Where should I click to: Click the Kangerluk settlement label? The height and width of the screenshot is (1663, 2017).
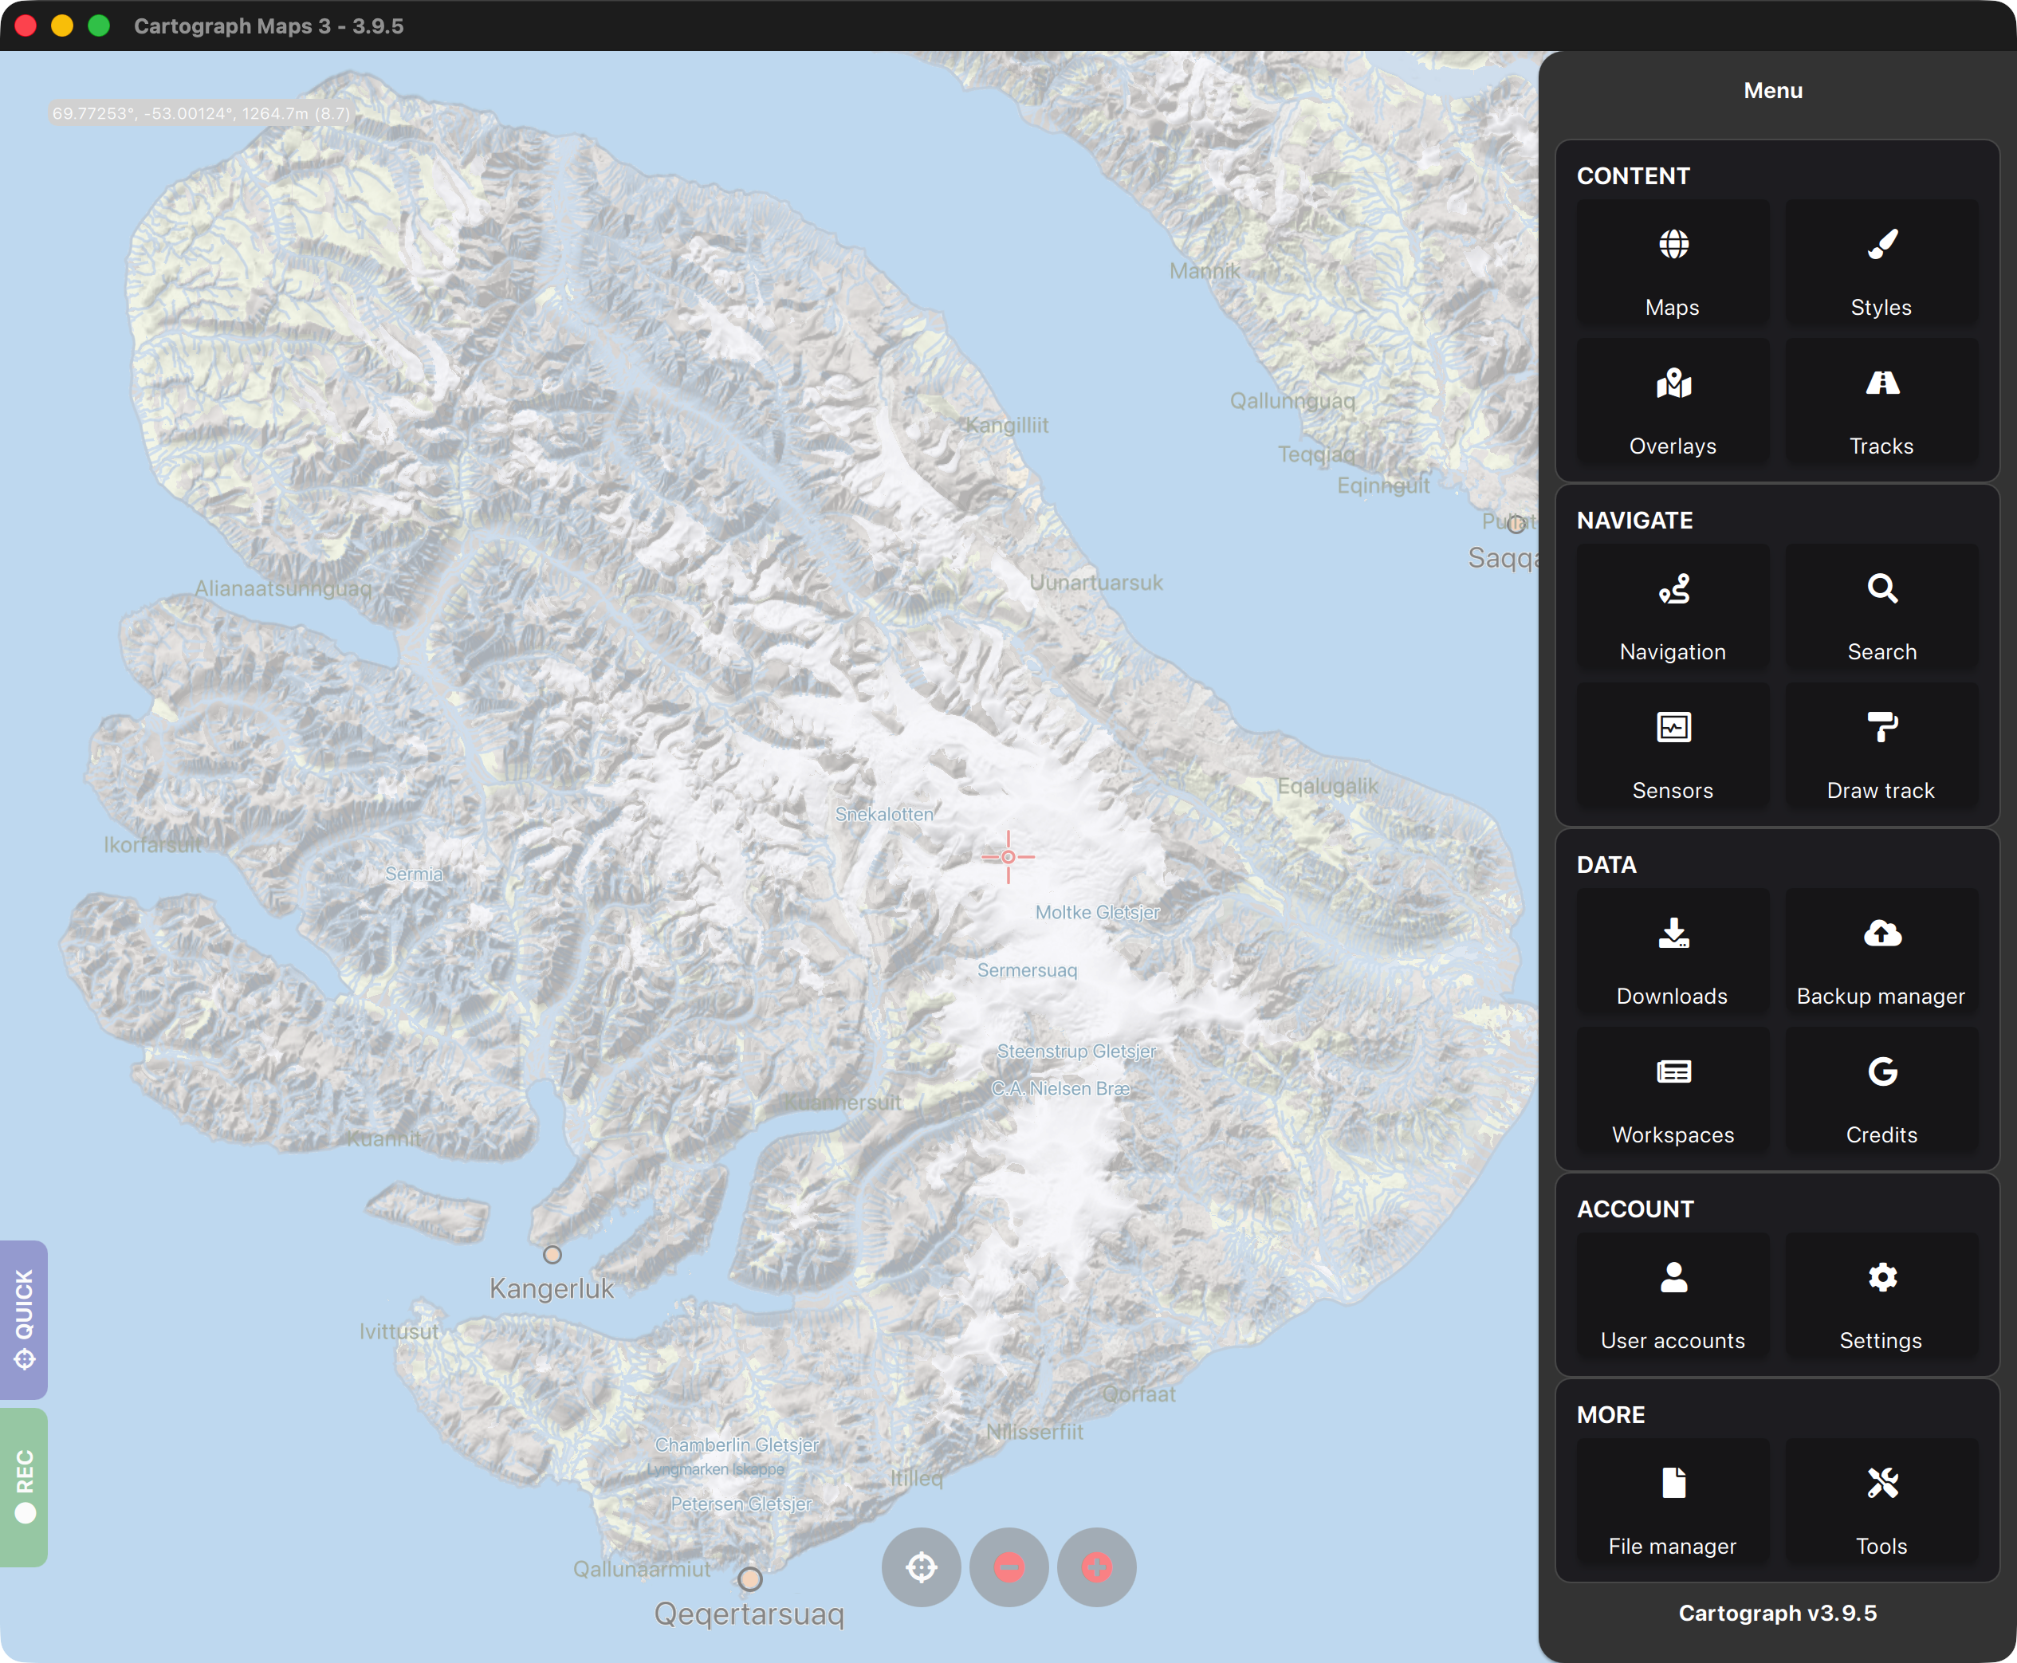click(x=552, y=1288)
